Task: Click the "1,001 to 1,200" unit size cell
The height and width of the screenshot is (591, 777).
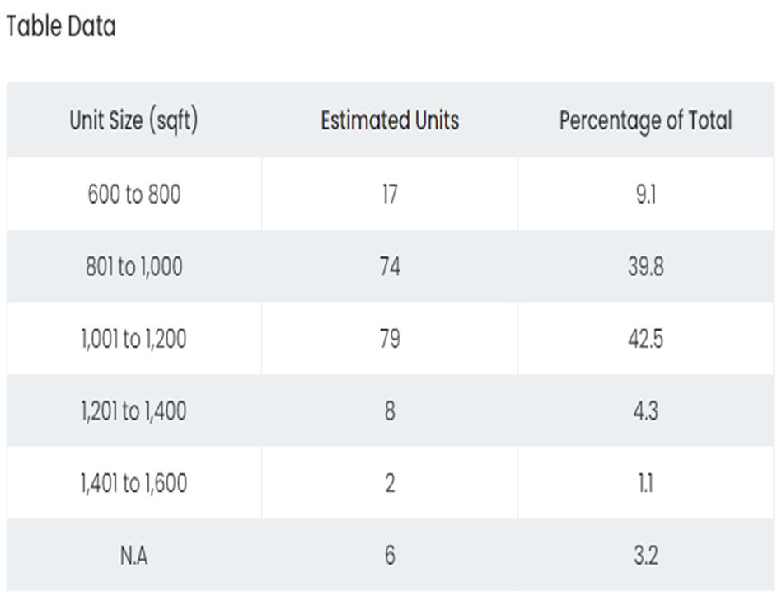Action: pyautogui.click(x=133, y=339)
